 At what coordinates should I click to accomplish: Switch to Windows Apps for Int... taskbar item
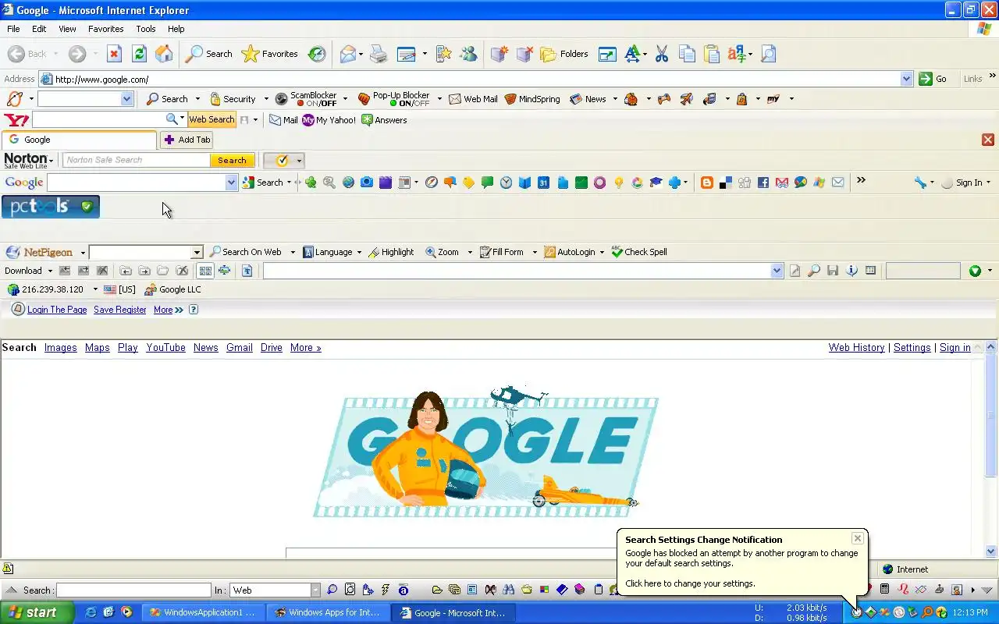(x=327, y=613)
